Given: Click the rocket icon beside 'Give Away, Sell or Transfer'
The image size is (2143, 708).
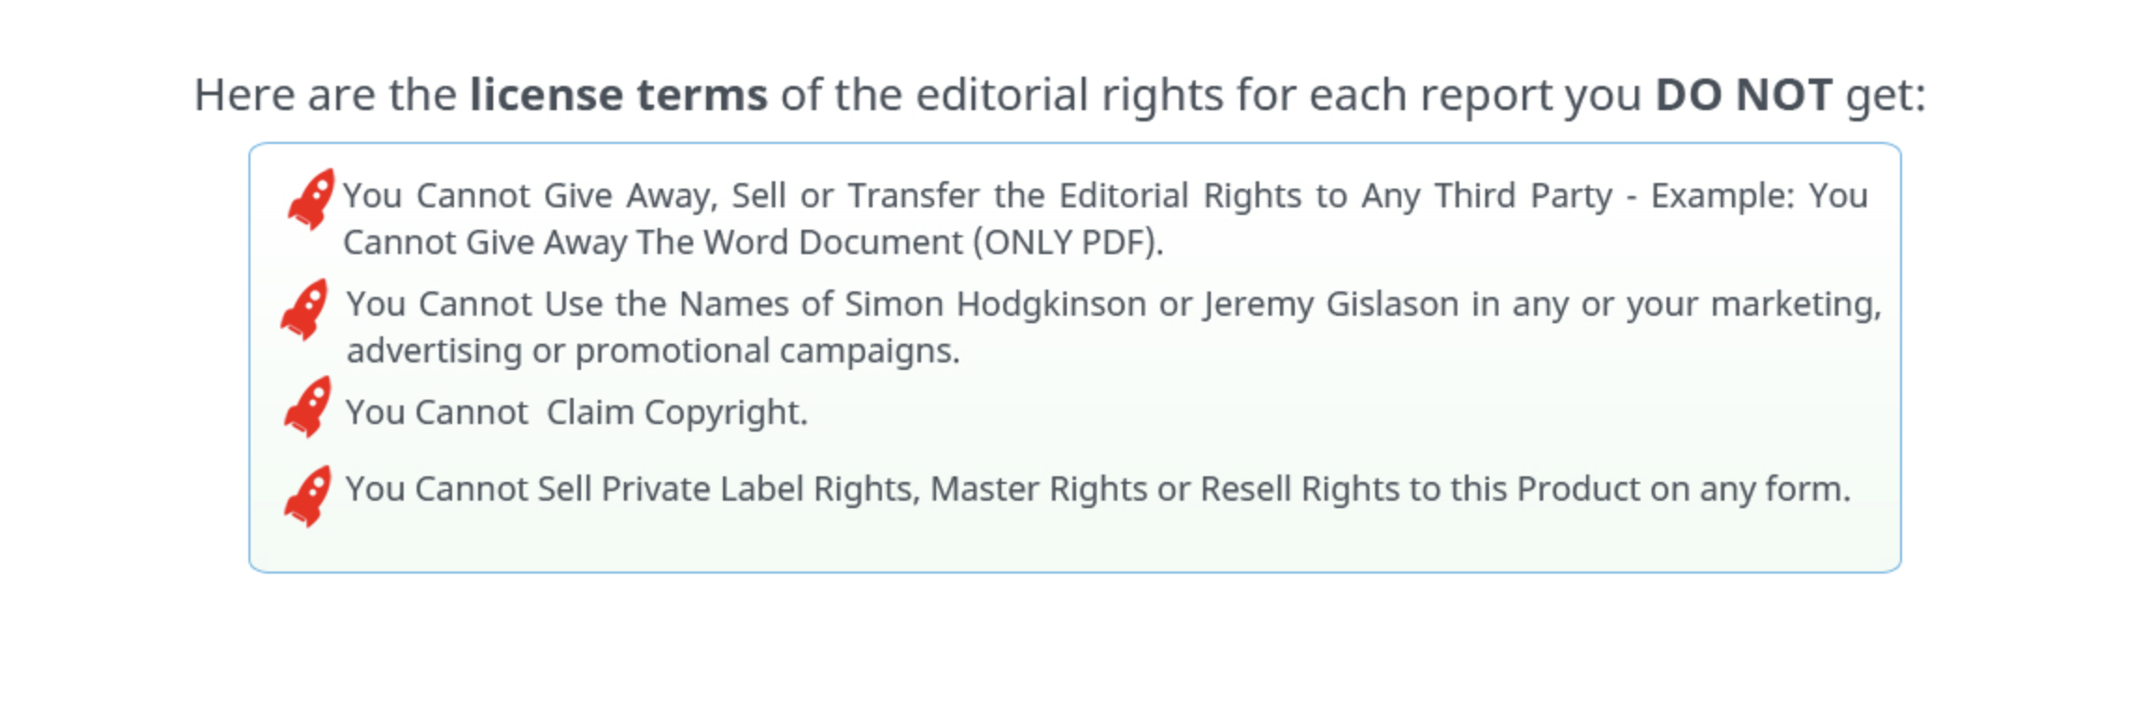Looking at the screenshot, I should [311, 199].
